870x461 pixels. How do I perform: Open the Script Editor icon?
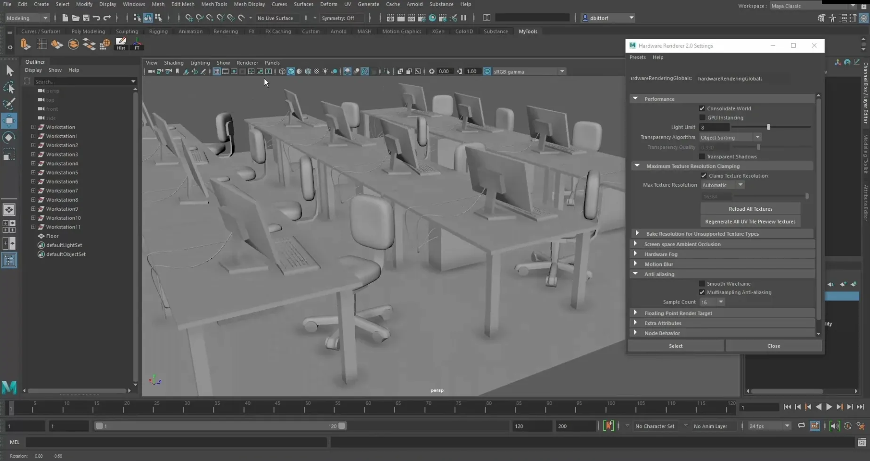point(862,442)
